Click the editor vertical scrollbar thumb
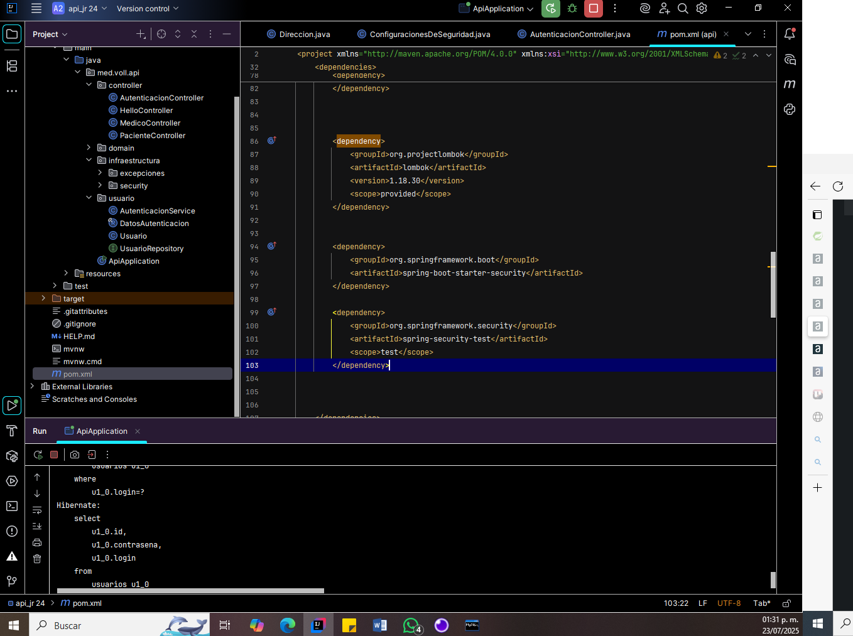This screenshot has height=636, width=853. (x=773, y=285)
